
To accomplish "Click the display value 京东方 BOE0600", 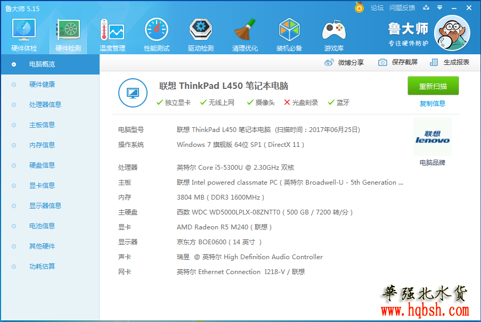I will 219,242.
